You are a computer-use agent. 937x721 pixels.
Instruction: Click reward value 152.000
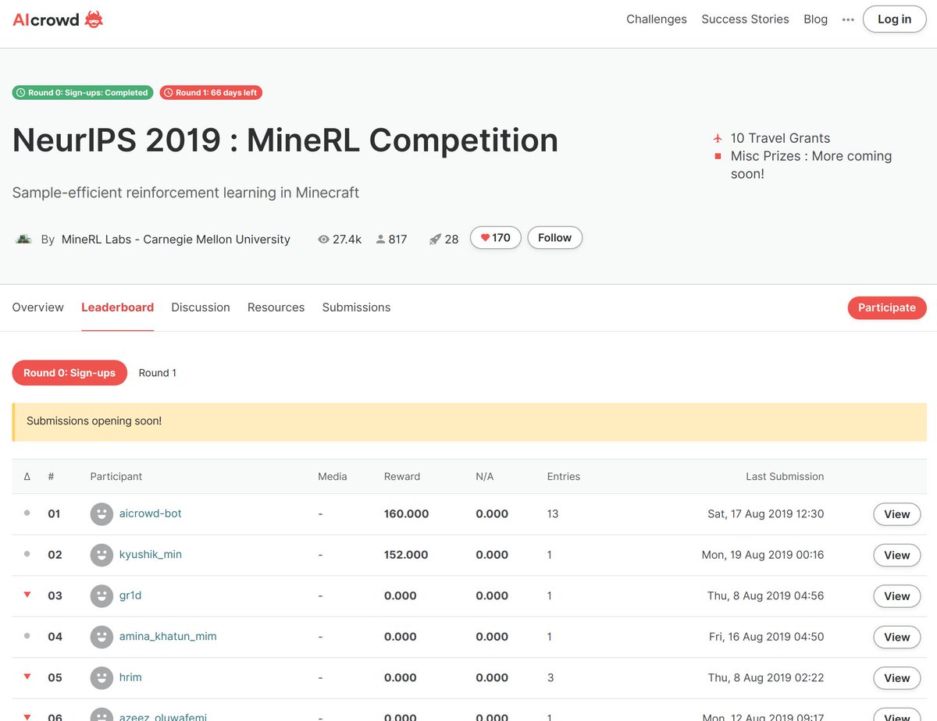(406, 555)
